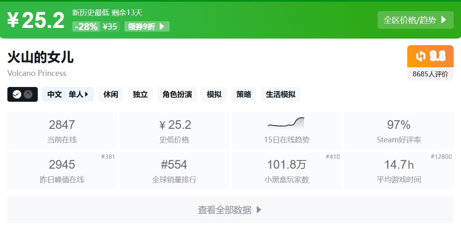Click the arrow icon next to 领券9折

click(x=162, y=27)
